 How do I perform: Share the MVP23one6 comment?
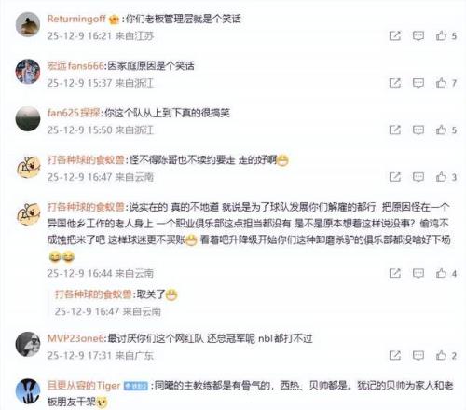[395, 355]
